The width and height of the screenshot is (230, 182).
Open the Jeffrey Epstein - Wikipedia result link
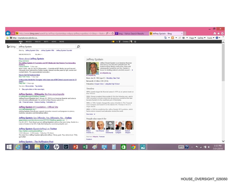(41, 94)
